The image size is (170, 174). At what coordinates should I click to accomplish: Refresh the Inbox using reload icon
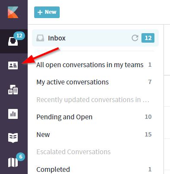(135, 38)
